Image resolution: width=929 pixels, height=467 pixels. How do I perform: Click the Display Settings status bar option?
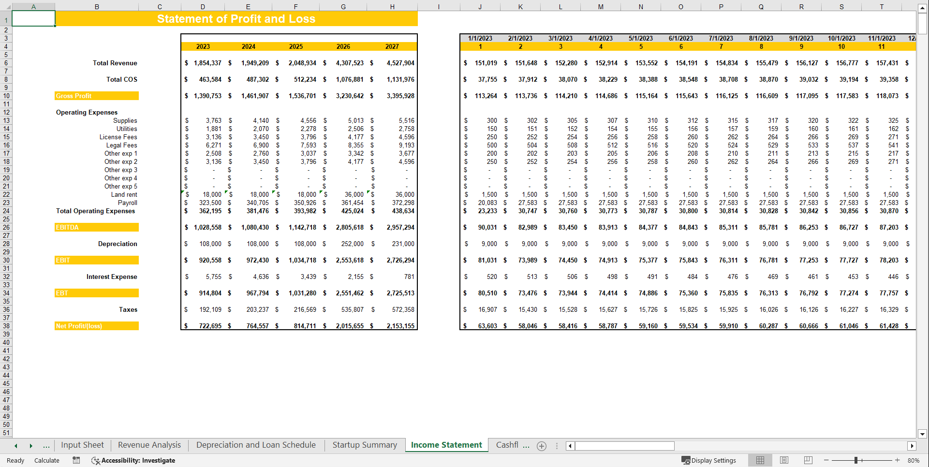coord(709,460)
